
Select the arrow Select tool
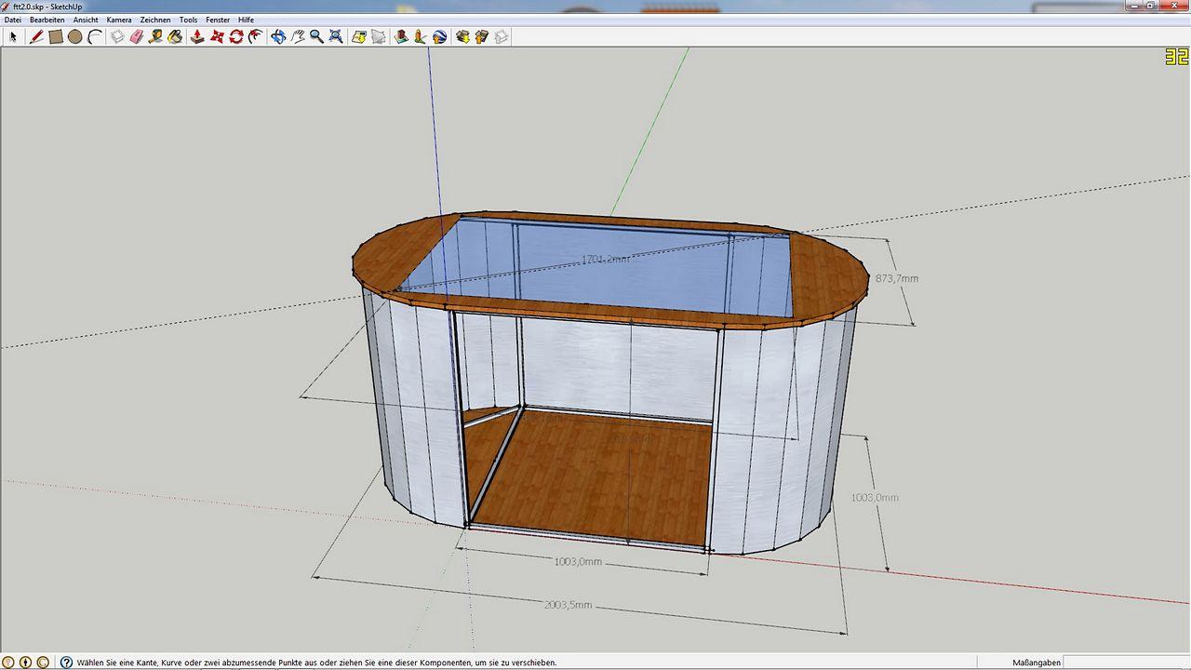click(x=13, y=37)
